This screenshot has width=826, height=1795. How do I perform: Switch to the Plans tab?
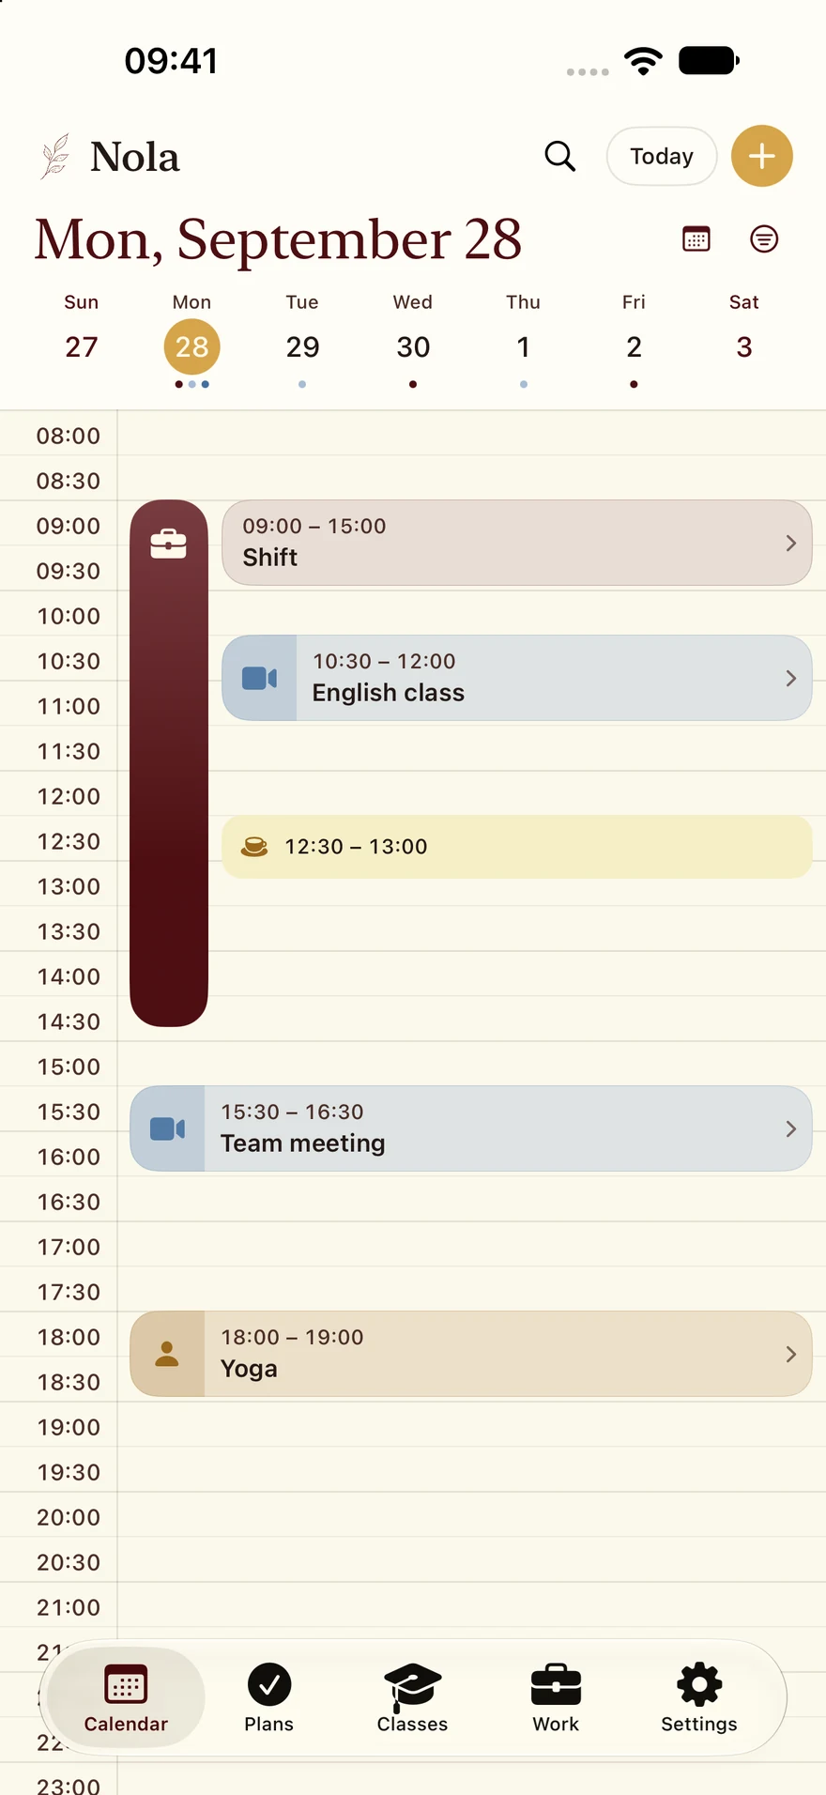pos(269,1697)
